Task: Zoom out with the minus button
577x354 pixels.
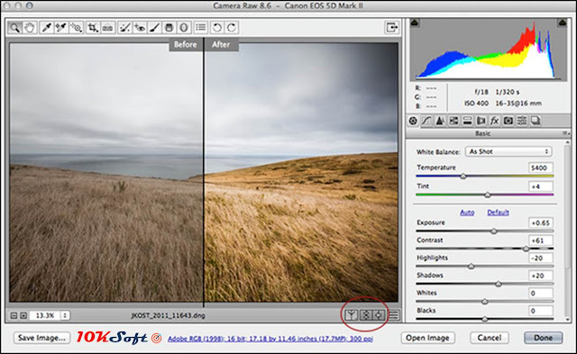Action: (x=14, y=315)
